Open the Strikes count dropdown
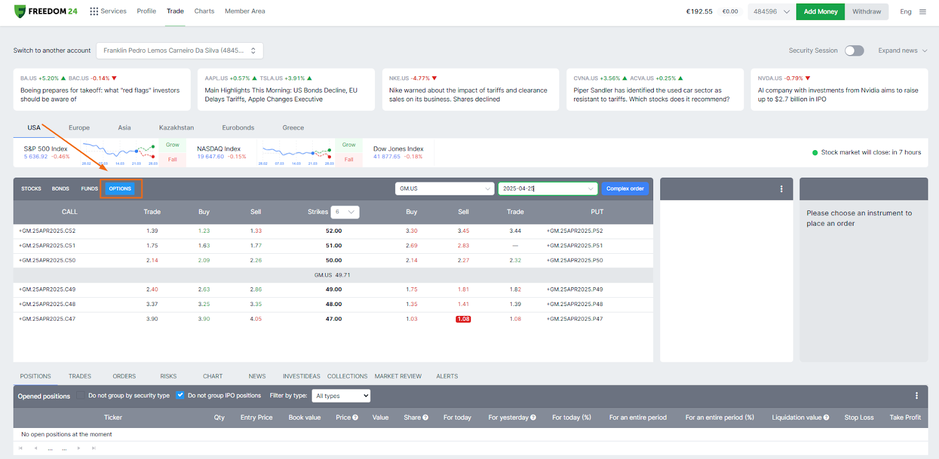 [x=345, y=212]
